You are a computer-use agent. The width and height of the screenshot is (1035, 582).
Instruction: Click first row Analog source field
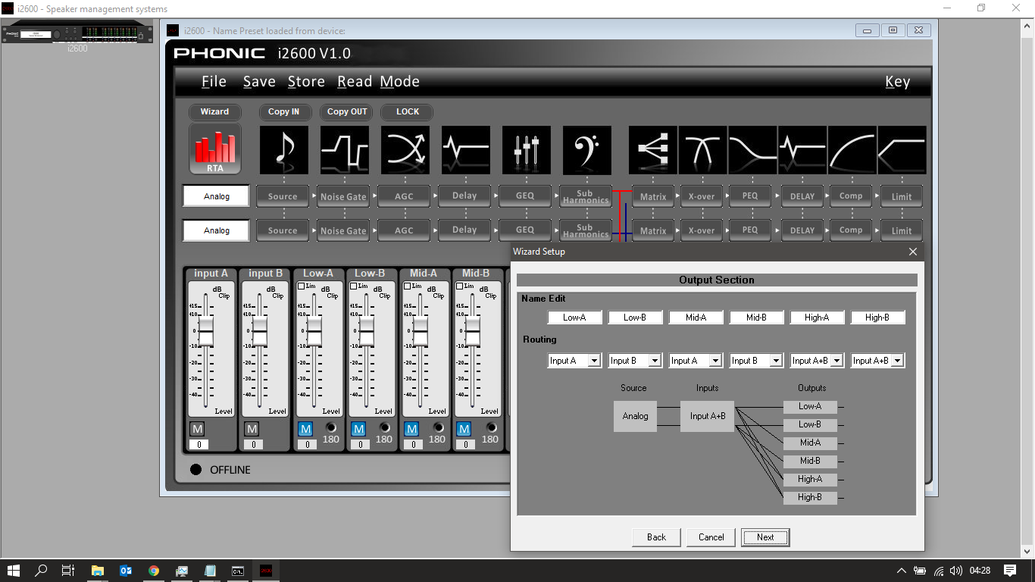[x=216, y=196]
